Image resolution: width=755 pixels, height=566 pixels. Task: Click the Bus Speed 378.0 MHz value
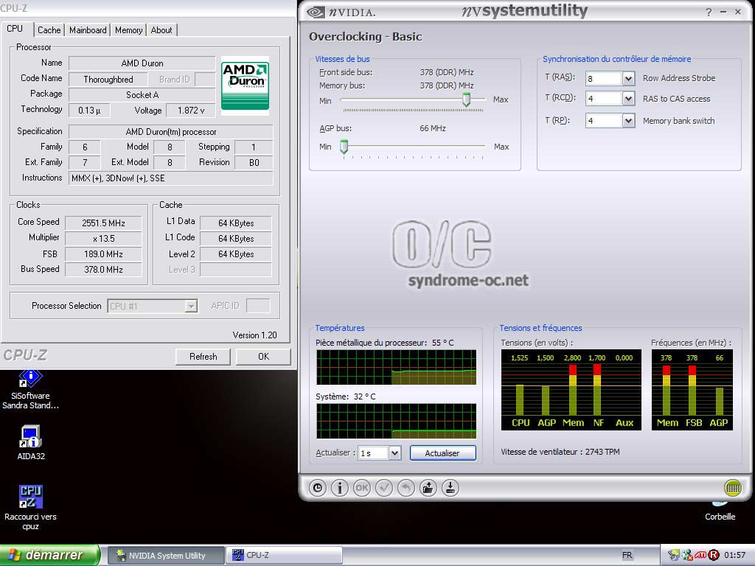pyautogui.click(x=103, y=270)
